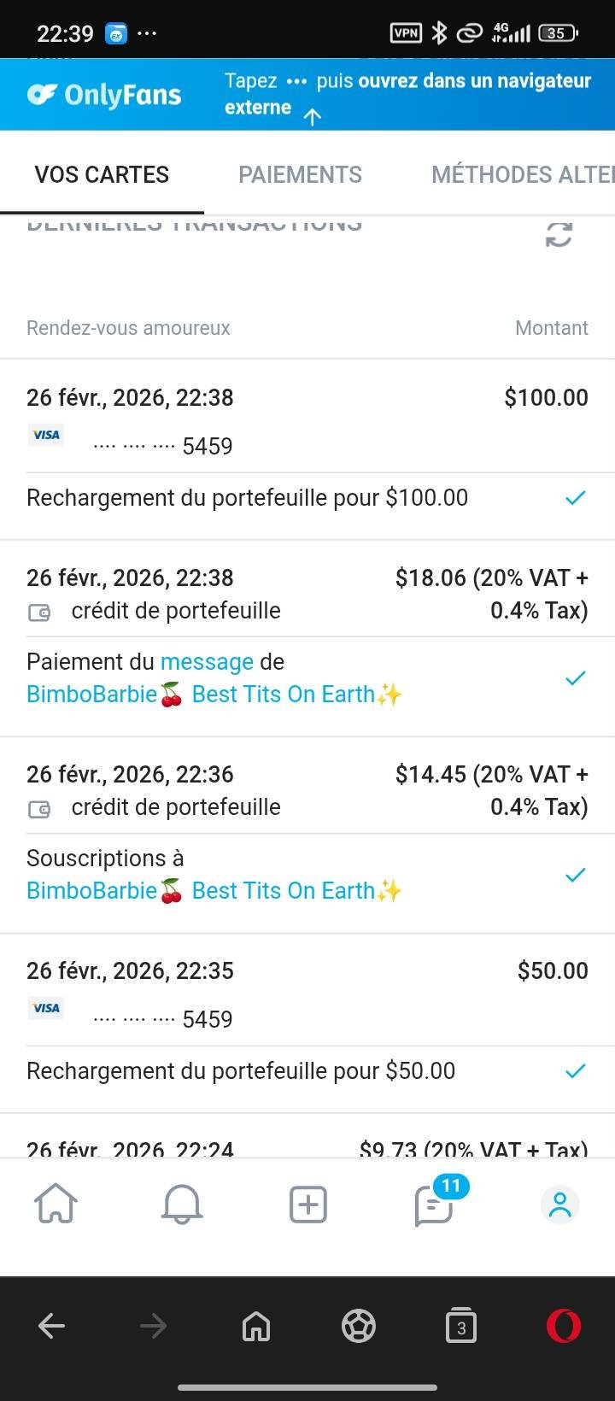Tap the new post plus icon
The height and width of the screenshot is (1401, 615).
coord(308,1205)
